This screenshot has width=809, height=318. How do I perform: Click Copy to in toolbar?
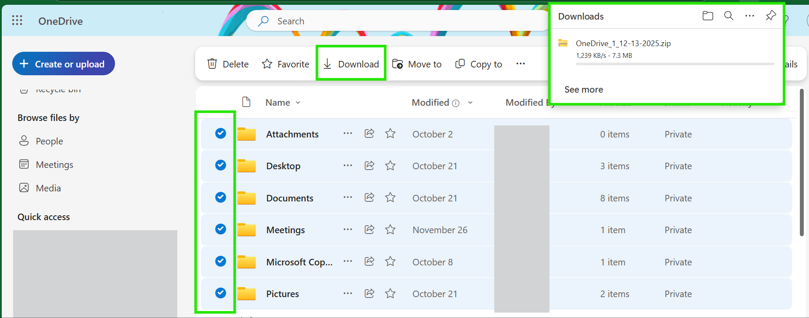478,64
